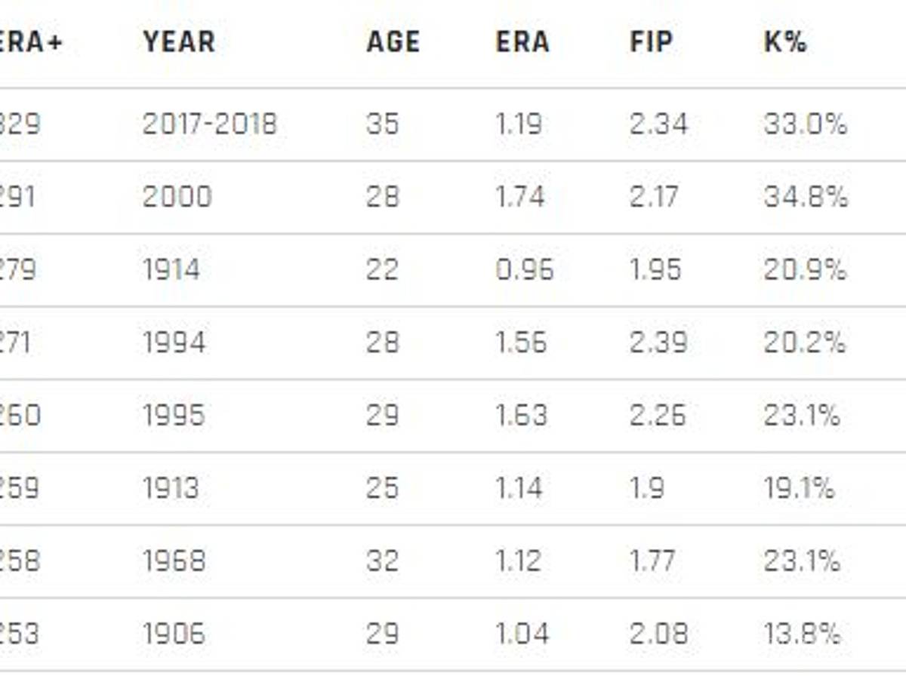This screenshot has width=906, height=679.
Task: Click the year 2000 cell
Action: (177, 197)
